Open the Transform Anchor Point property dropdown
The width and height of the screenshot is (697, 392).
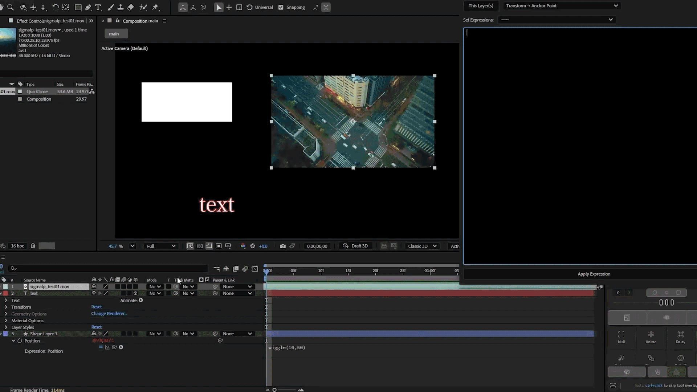(561, 6)
